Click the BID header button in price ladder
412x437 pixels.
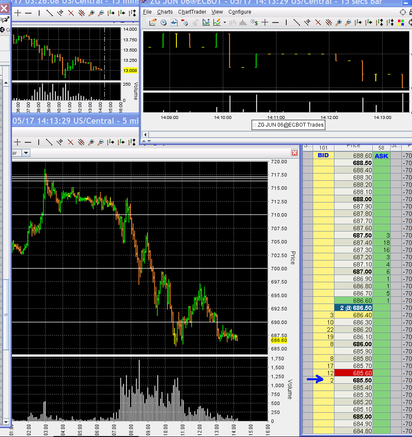[323, 155]
